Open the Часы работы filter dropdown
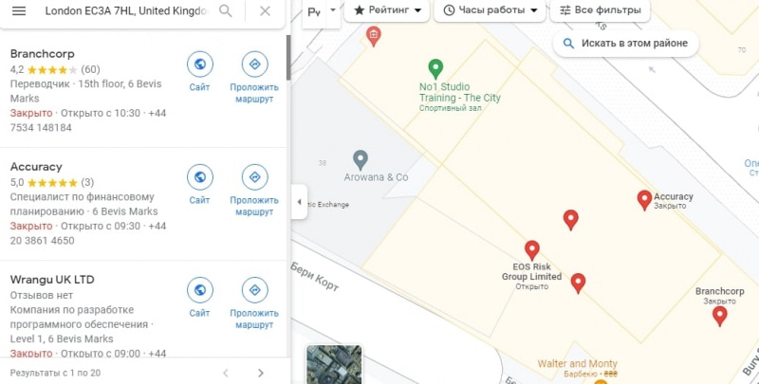Screen dimensions: 759x384 [x=490, y=10]
